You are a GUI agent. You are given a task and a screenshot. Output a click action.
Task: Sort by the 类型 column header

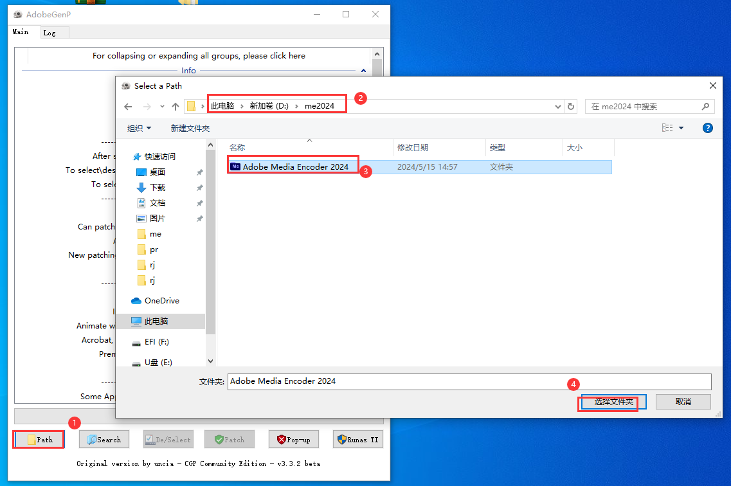524,148
